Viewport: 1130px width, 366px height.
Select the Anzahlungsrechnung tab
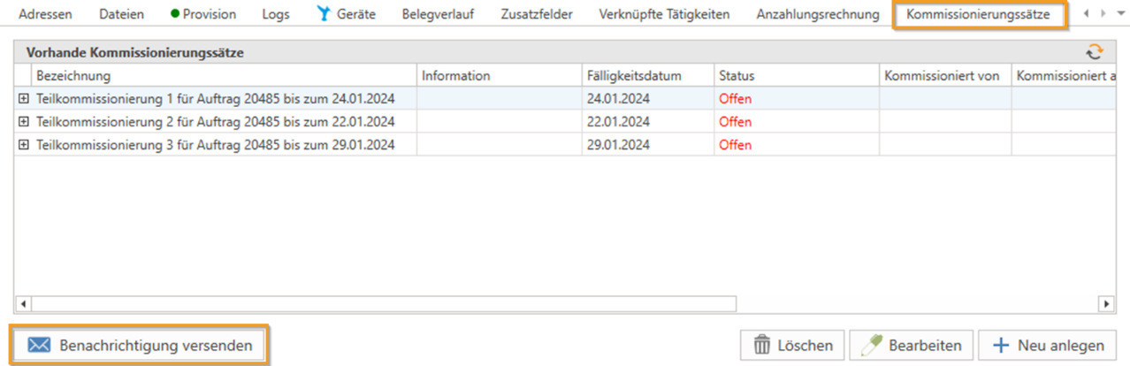click(x=817, y=15)
